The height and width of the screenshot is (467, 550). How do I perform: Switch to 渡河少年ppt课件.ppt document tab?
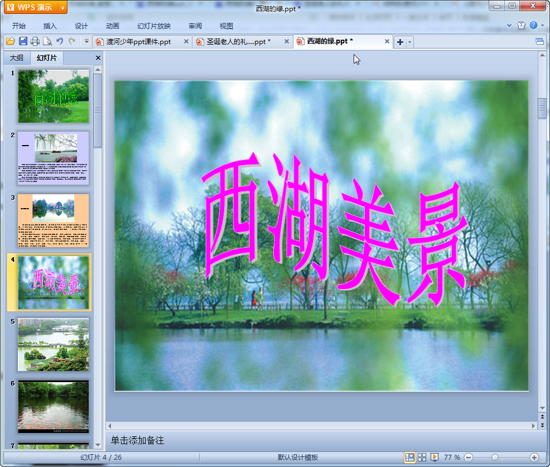pos(138,42)
